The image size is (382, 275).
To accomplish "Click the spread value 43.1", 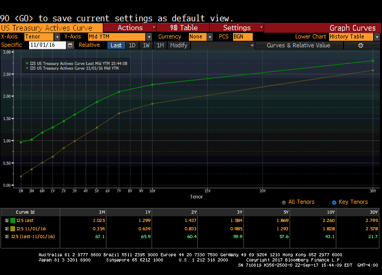I will pos(330,237).
